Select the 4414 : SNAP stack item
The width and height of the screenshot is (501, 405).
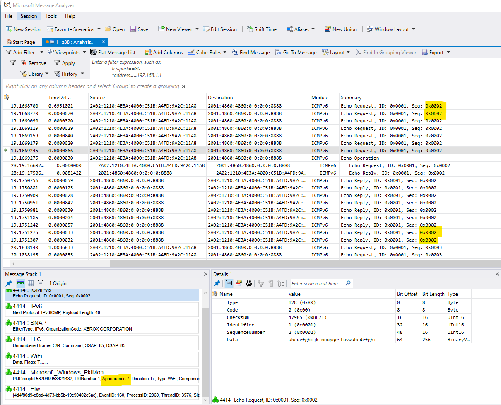[102, 326]
